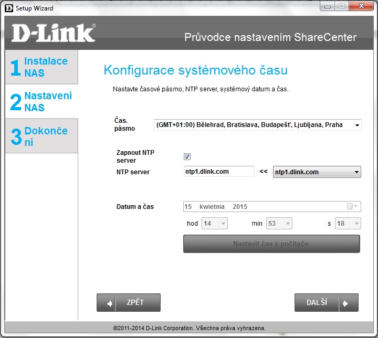Uncheck the Zapnout NTP server checkbox
The height and width of the screenshot is (338, 378).
(x=187, y=156)
